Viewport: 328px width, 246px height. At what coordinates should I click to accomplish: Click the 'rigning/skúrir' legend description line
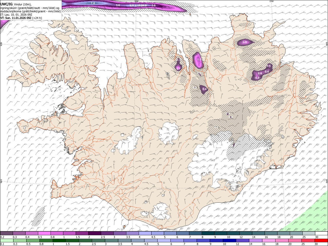pos(29,8)
